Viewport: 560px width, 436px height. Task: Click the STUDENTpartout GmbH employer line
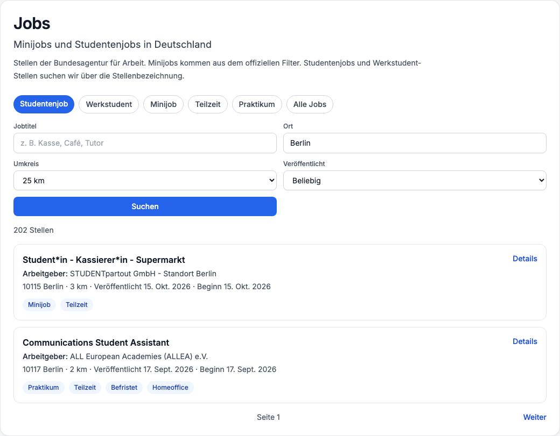pos(120,274)
